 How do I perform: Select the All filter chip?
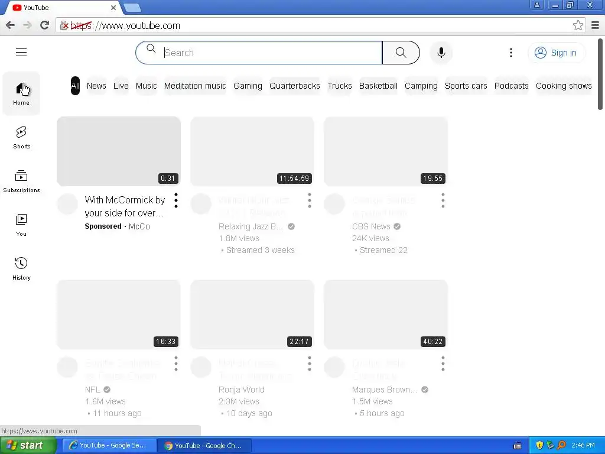point(75,86)
